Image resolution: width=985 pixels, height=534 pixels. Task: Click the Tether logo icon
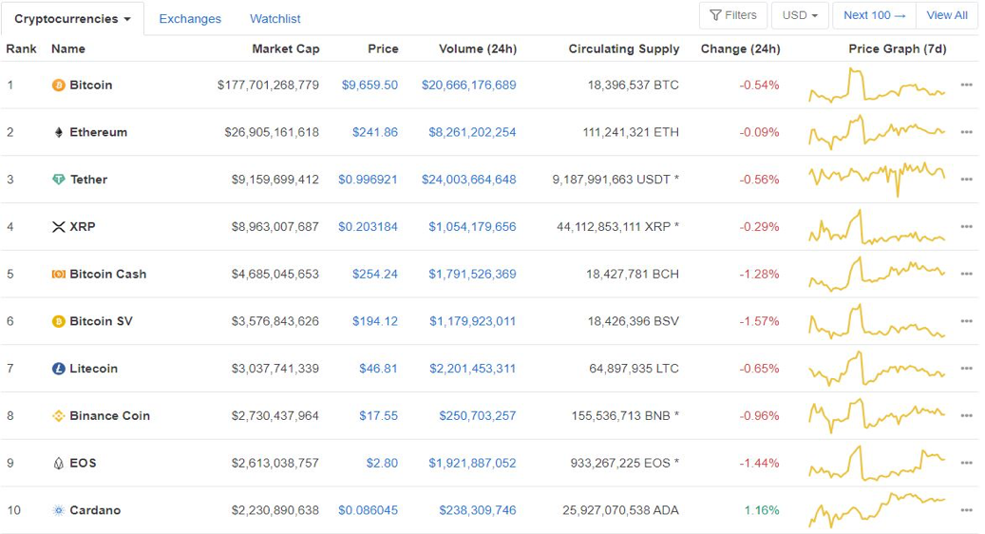[x=59, y=180]
